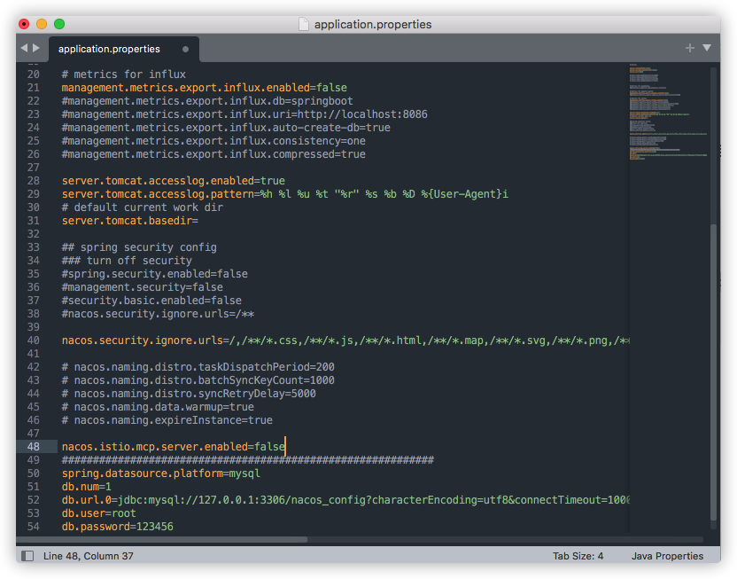
Task: Click the horizontal scrollbar thumb
Action: [x=162, y=539]
